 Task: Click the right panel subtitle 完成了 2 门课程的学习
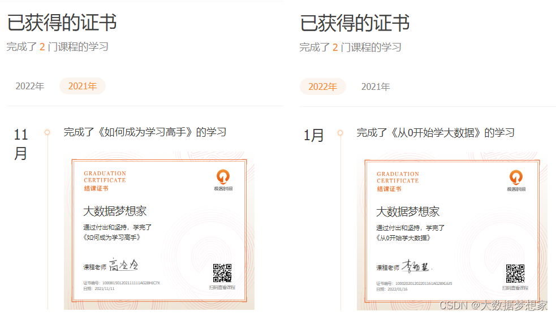(350, 47)
